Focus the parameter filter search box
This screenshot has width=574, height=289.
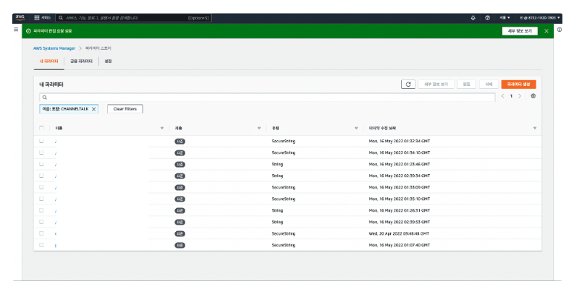click(x=267, y=98)
